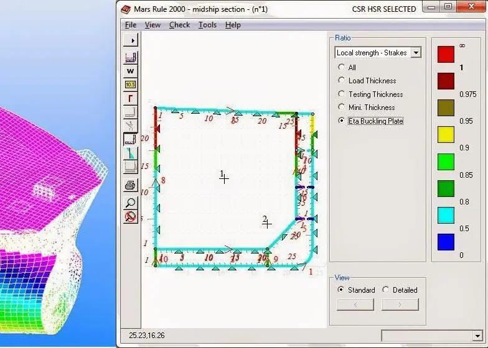Screen dimensions: 488x348
Task: Open the Check menu
Action: click(179, 25)
